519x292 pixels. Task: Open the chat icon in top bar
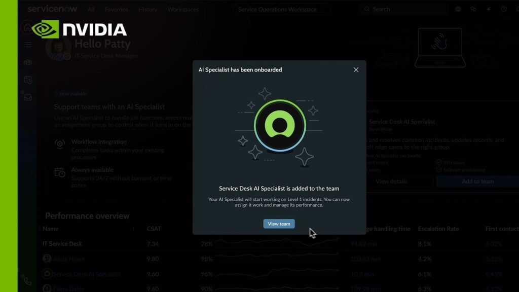tap(473, 9)
